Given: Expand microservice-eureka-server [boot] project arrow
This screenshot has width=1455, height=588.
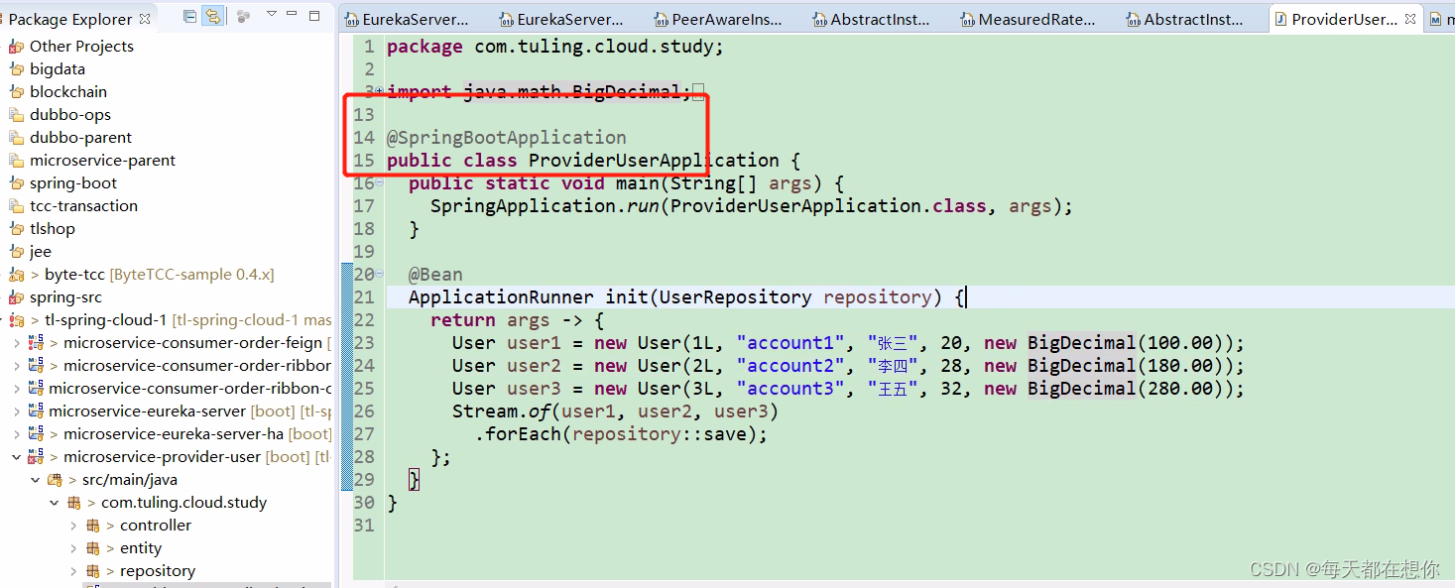Looking at the screenshot, I should (16, 412).
